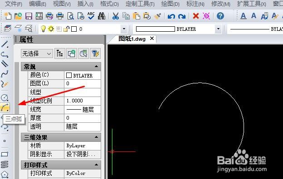Close the 图纸1.dwg tab
This screenshot has width=283, height=179.
point(152,39)
